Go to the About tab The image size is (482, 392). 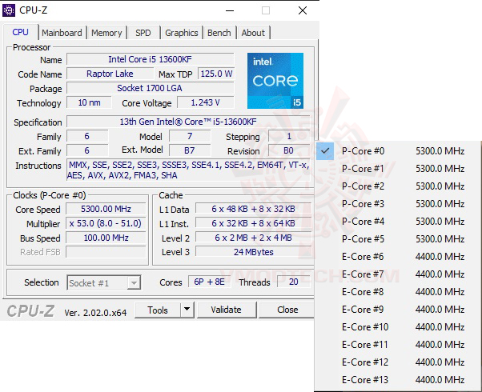[x=253, y=33]
